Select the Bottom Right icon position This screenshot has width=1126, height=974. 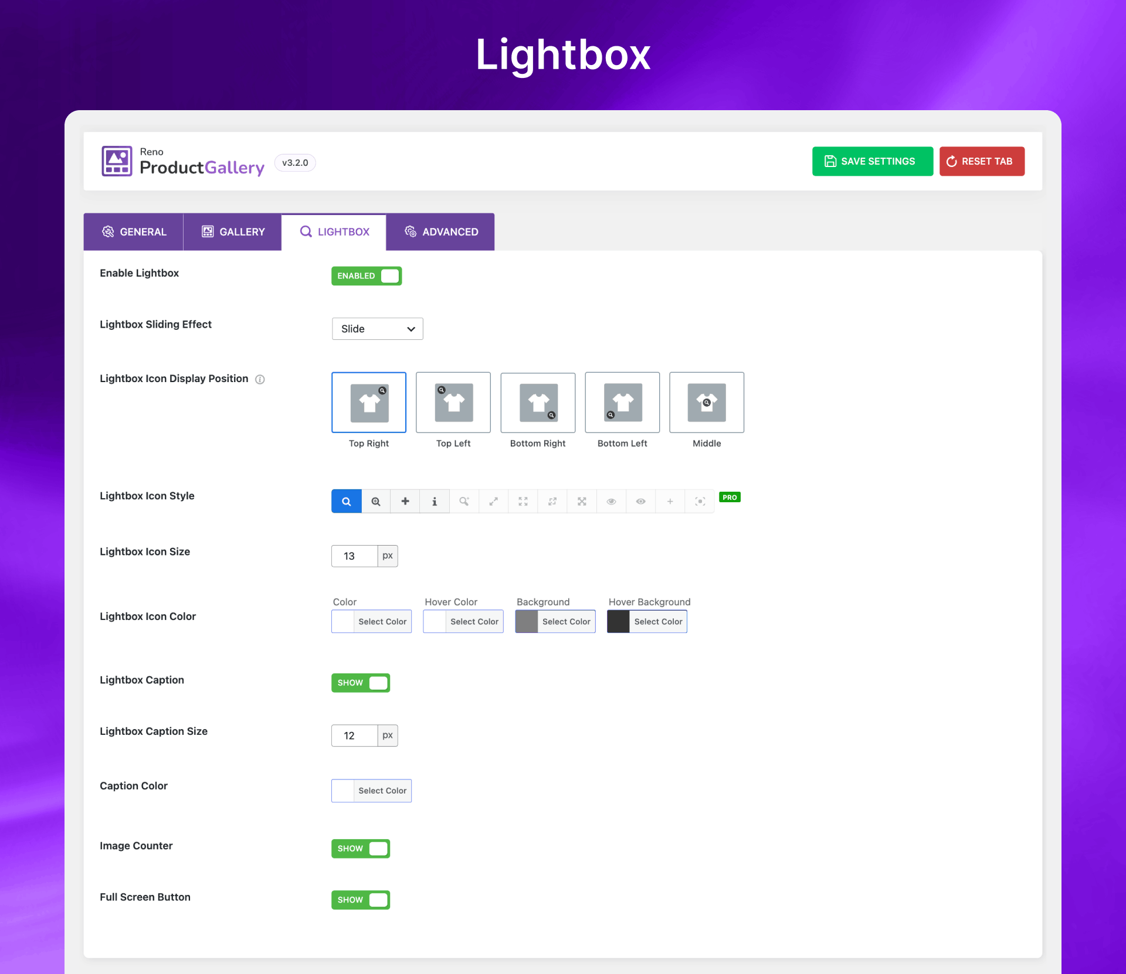[x=538, y=403]
